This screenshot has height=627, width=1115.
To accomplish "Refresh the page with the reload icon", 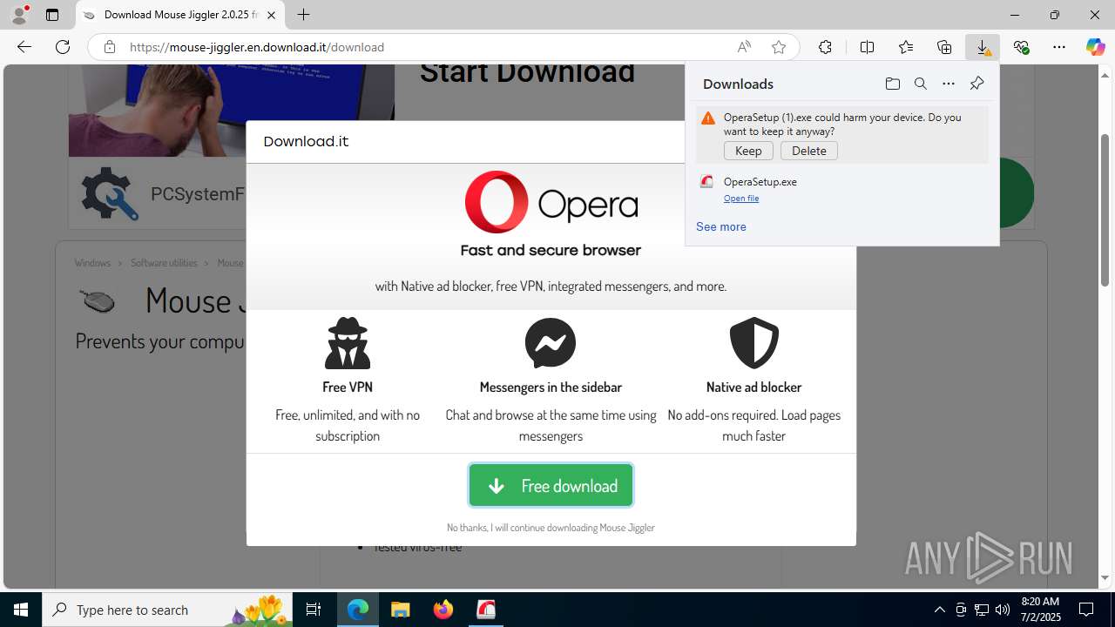I will pyautogui.click(x=63, y=47).
